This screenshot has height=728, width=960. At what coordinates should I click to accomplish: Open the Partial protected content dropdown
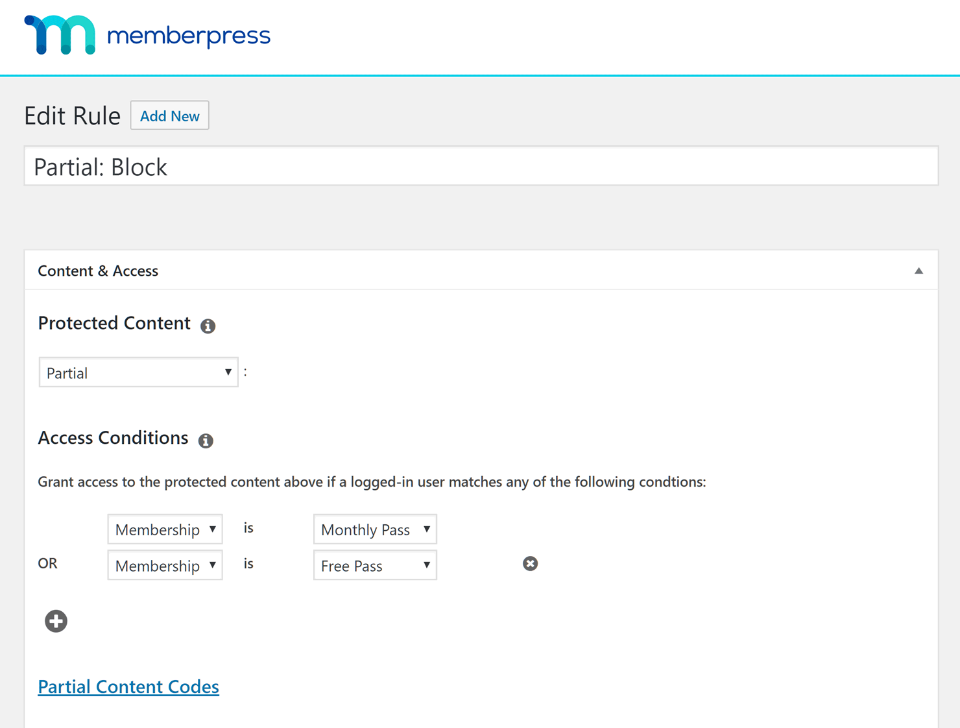(138, 372)
